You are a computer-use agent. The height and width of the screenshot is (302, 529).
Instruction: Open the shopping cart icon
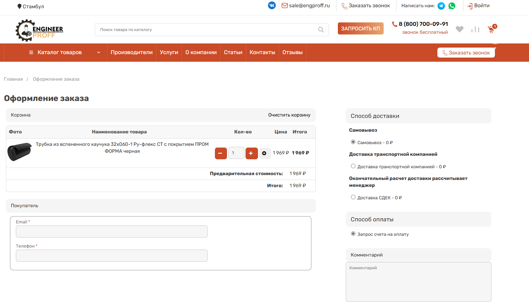pos(491,29)
